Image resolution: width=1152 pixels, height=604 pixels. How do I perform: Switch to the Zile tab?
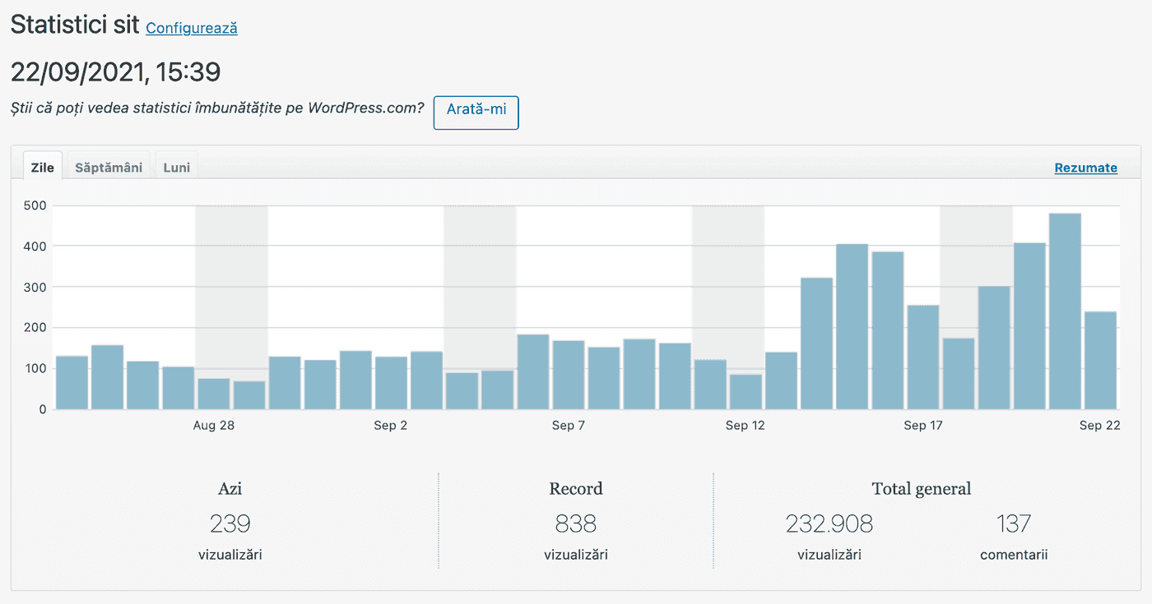(43, 168)
